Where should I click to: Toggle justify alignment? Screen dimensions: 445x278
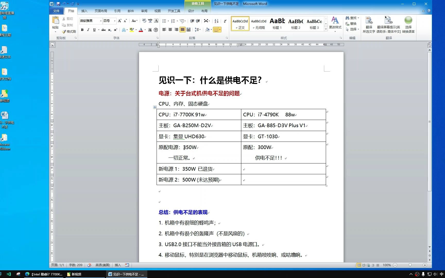[183, 30]
